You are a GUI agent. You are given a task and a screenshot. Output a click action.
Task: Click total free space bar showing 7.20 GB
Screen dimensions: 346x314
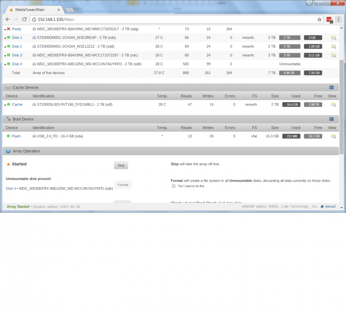313,73
